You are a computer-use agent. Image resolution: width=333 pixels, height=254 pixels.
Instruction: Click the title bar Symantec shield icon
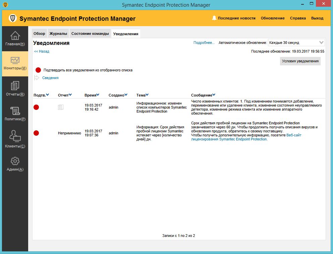[5, 5]
